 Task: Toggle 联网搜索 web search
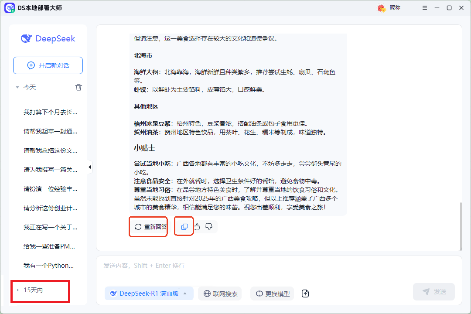coord(220,294)
